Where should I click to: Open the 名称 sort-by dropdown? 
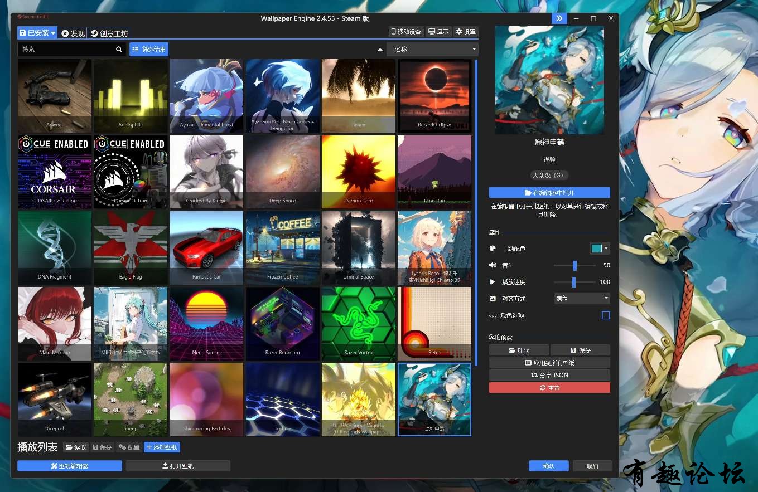click(432, 49)
